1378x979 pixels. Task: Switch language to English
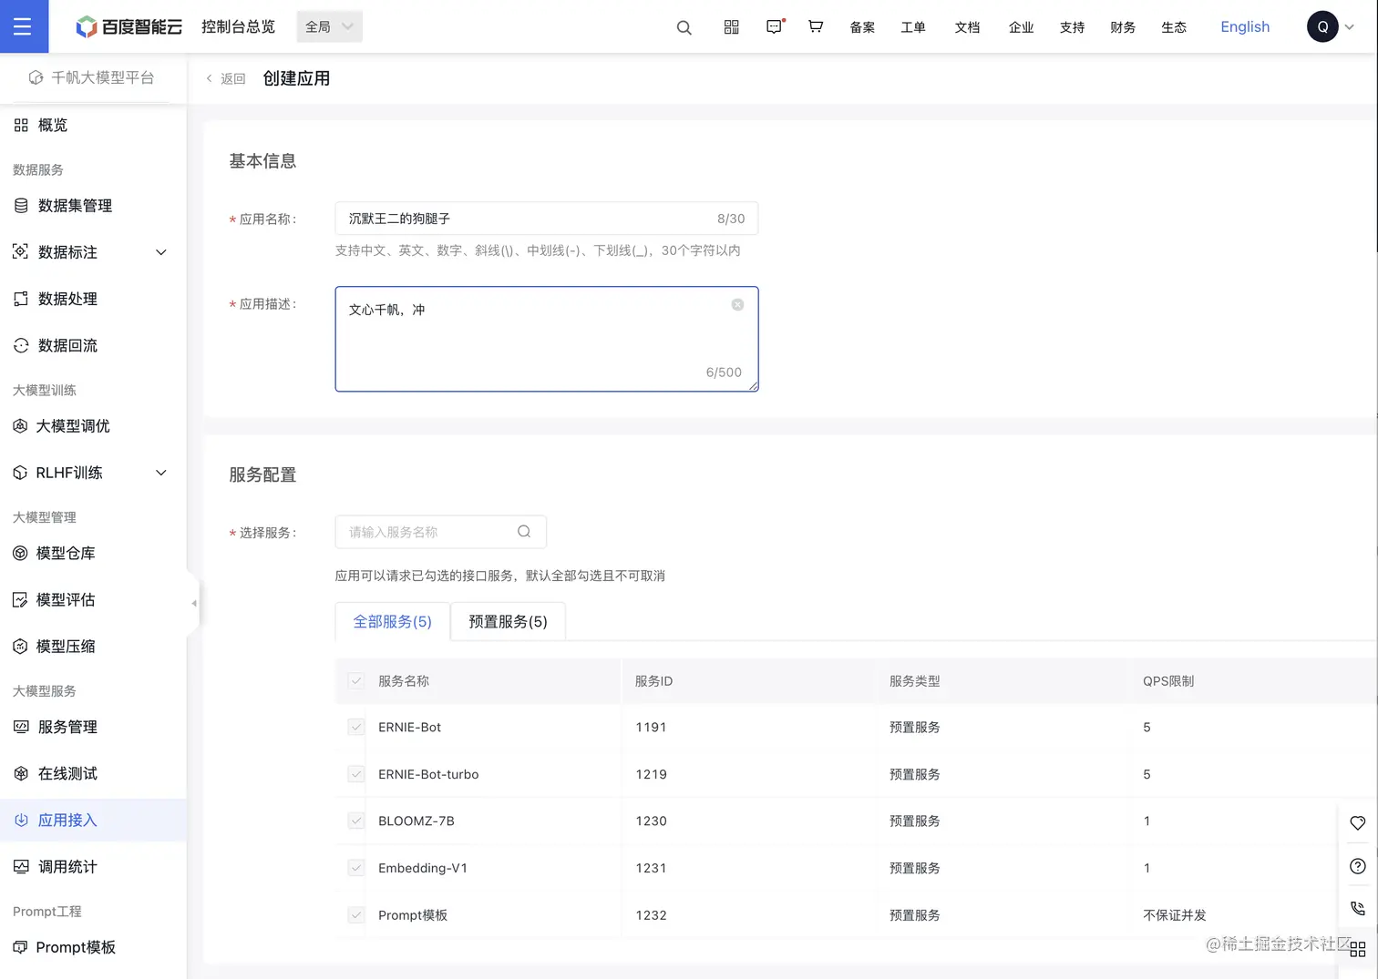pos(1245,26)
